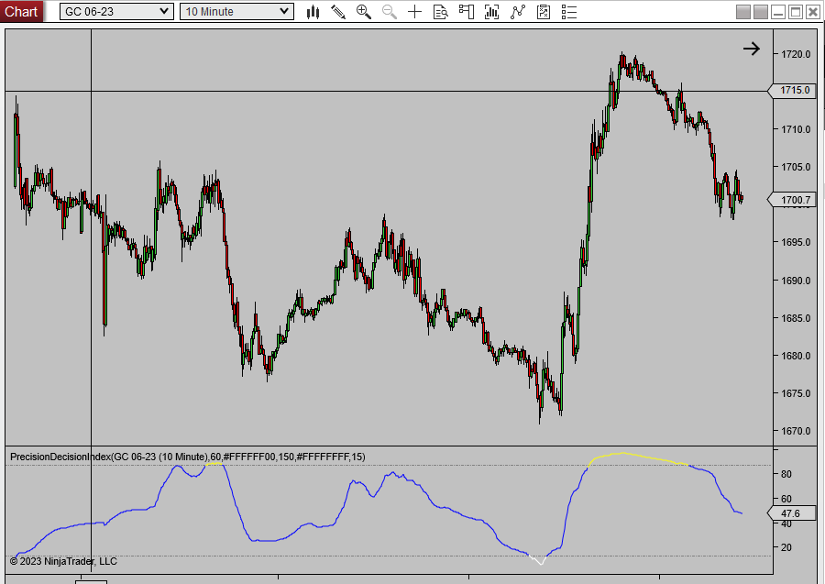Toggle the crosshair cursor
This screenshot has height=584, width=825.
point(414,12)
